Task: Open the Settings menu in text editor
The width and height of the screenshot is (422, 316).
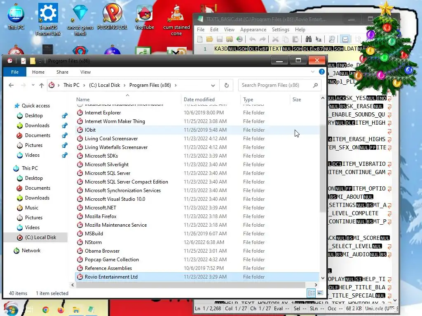Action: (280, 30)
